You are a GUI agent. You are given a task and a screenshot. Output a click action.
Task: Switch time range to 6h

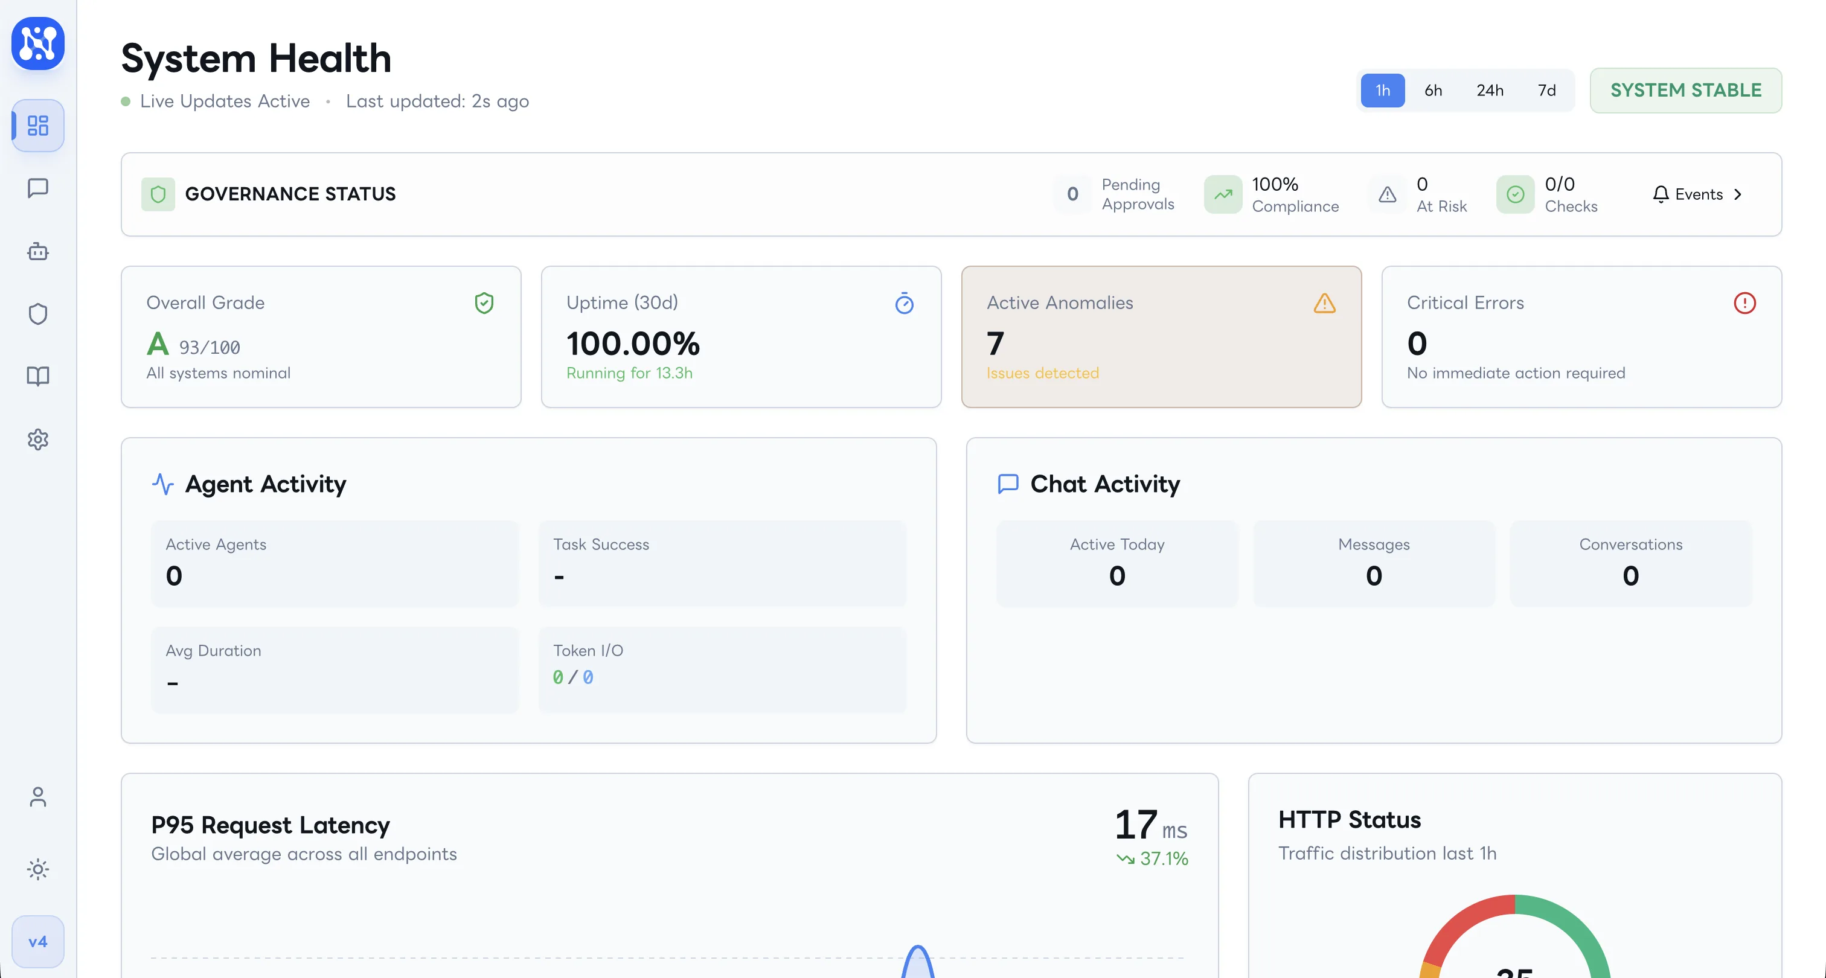pyautogui.click(x=1432, y=90)
